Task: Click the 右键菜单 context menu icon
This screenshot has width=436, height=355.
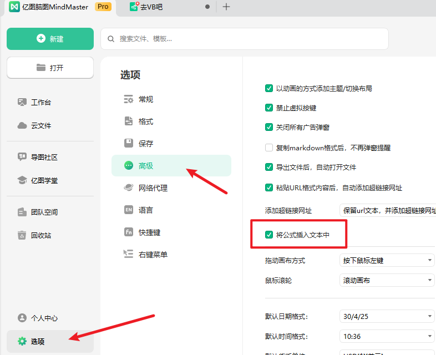Action: coord(129,254)
